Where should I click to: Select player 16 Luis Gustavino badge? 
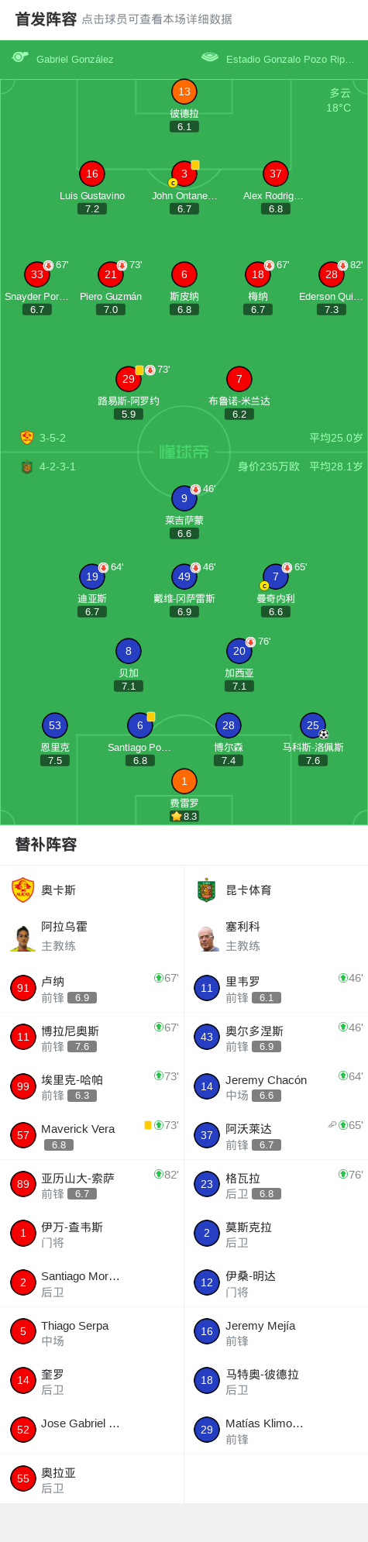point(92,174)
